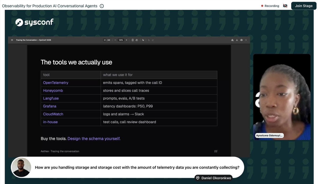
Task: Click the zoom level field showing 126%
Action: tap(121, 40)
